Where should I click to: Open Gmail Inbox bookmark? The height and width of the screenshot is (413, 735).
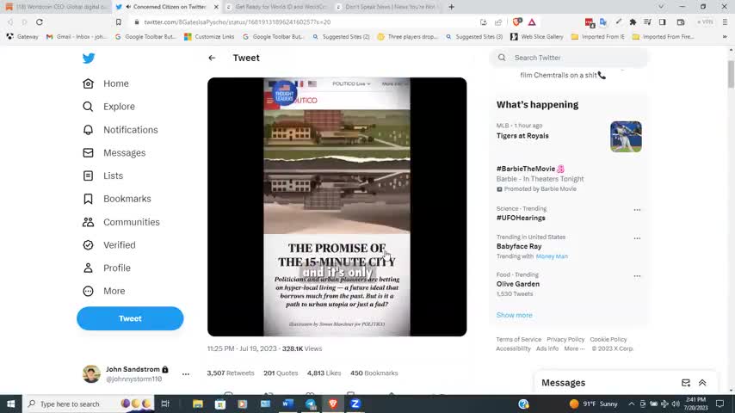[77, 36]
